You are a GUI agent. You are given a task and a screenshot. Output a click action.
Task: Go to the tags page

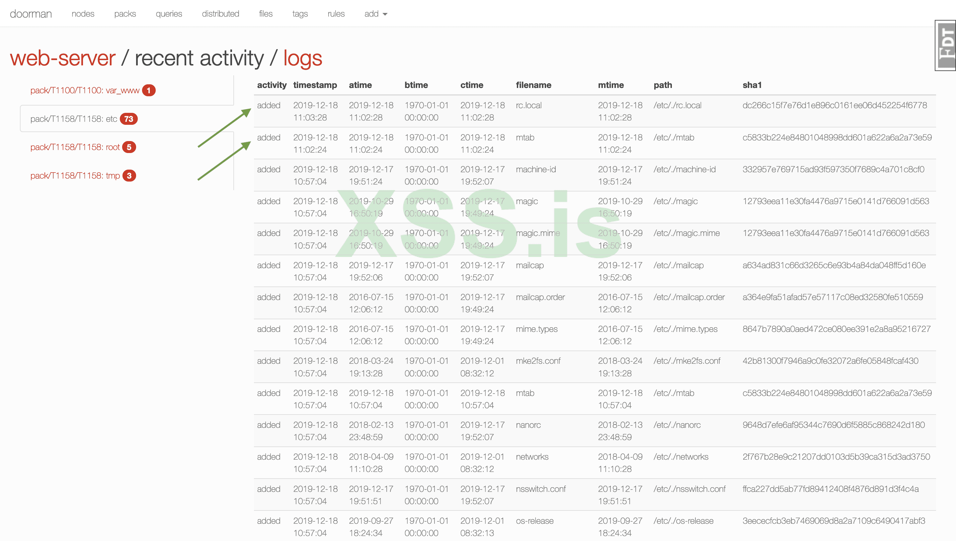(x=300, y=14)
